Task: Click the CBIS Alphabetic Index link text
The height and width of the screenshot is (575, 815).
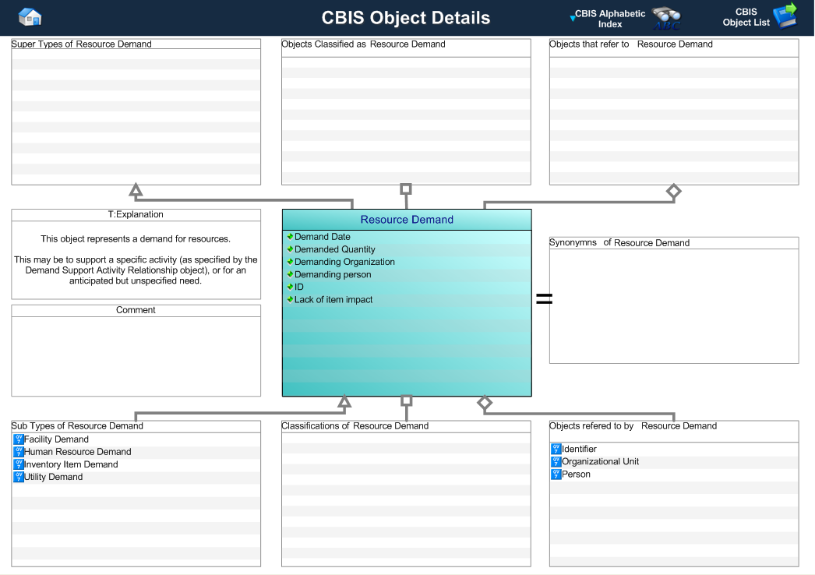Action: coord(609,19)
